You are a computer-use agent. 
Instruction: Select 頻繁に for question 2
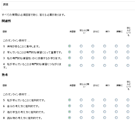point(116,52)
